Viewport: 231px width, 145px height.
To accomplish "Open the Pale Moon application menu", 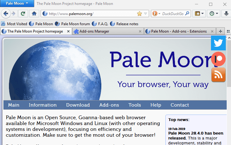I will point(17,3).
